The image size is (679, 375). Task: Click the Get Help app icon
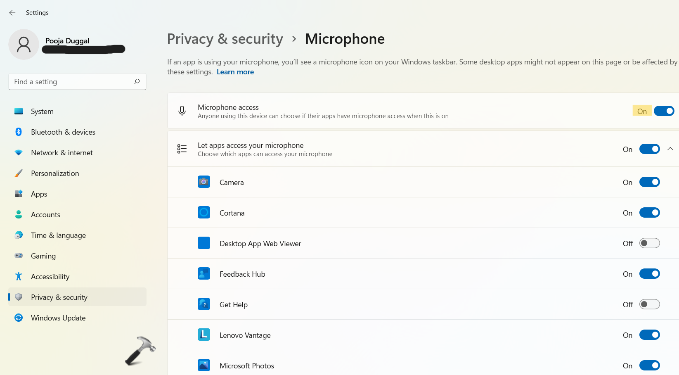pos(204,304)
